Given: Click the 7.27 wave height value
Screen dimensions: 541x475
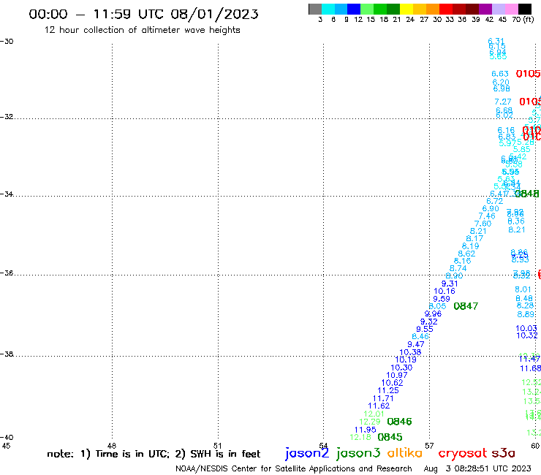Looking at the screenshot, I should pyautogui.click(x=503, y=102).
